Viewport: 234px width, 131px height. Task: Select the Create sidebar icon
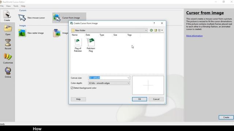pyautogui.click(x=7, y=16)
